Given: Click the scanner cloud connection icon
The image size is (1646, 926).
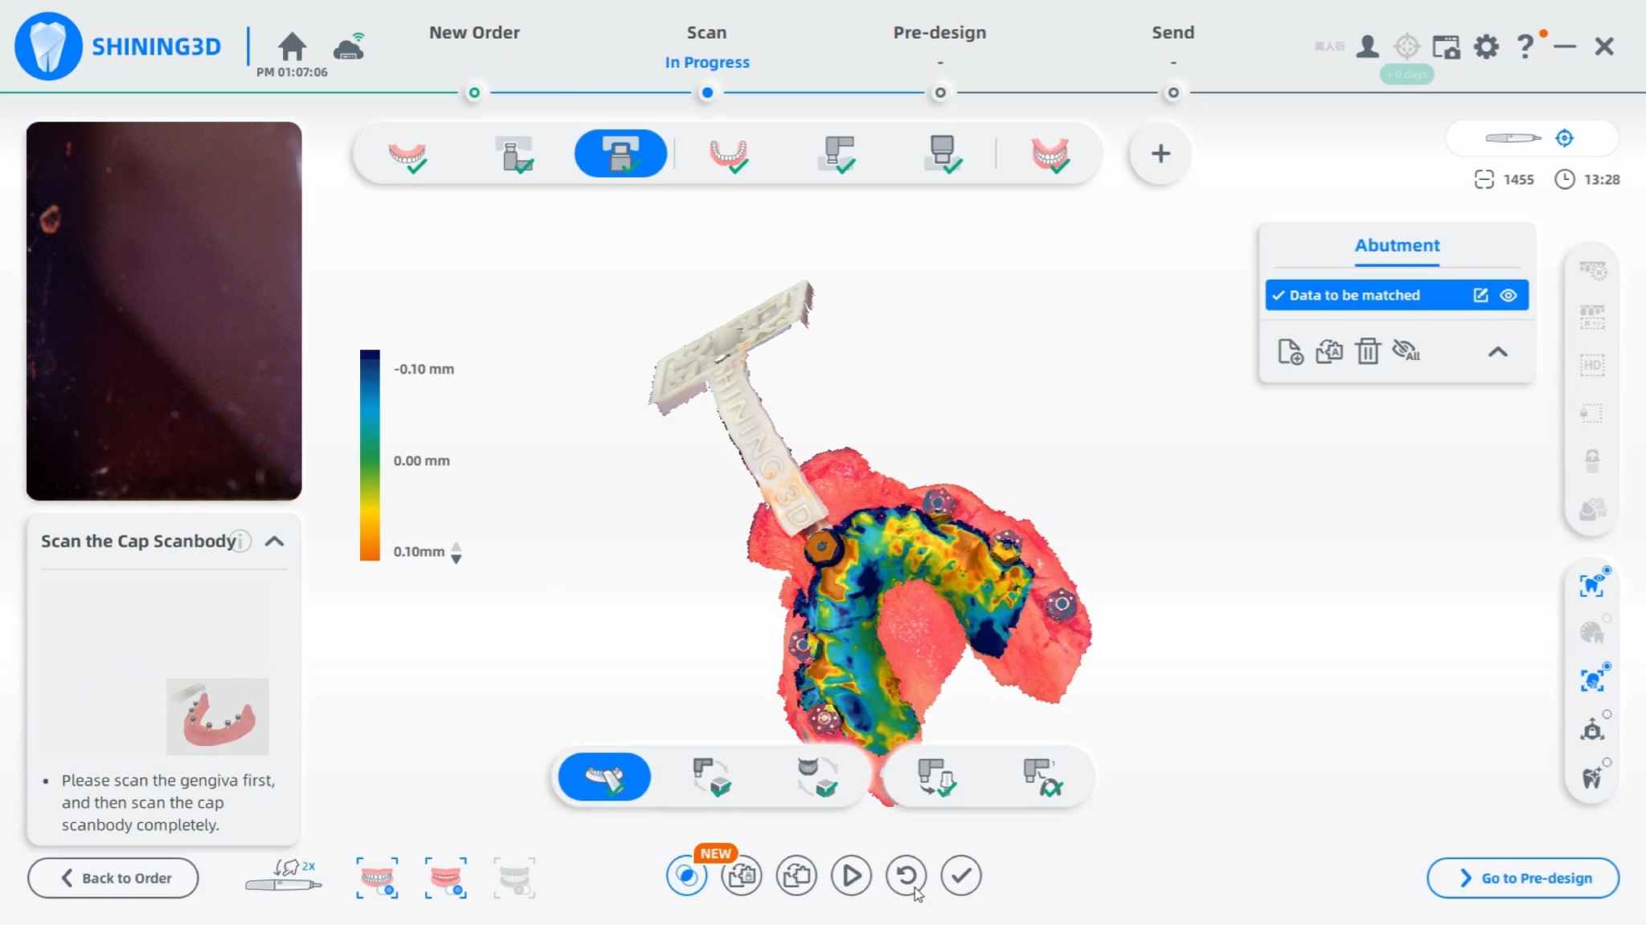Looking at the screenshot, I should point(350,47).
